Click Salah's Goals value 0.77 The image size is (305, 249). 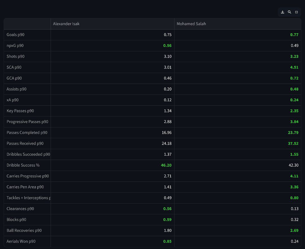294,35
